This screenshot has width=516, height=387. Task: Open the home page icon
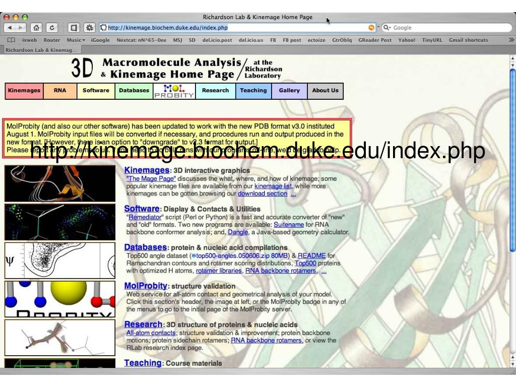[36, 28]
